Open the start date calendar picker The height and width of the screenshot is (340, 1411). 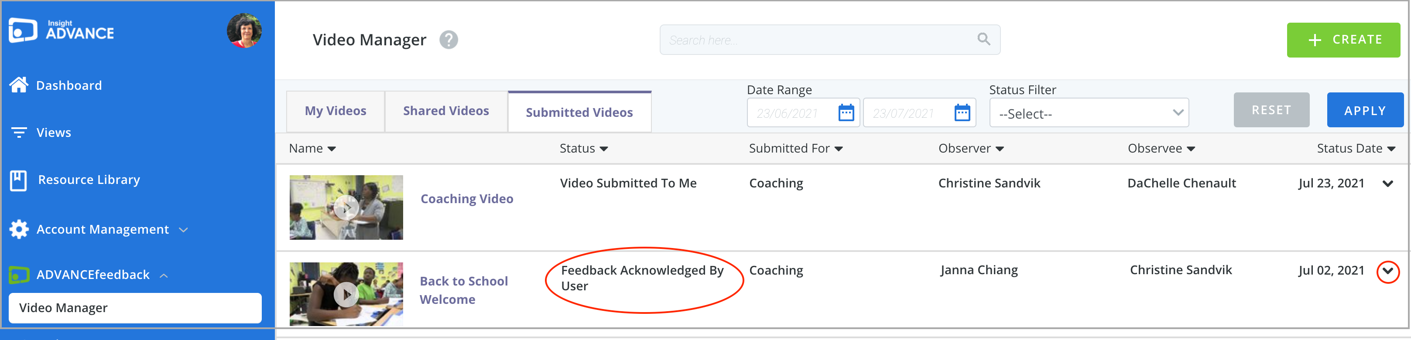(846, 113)
